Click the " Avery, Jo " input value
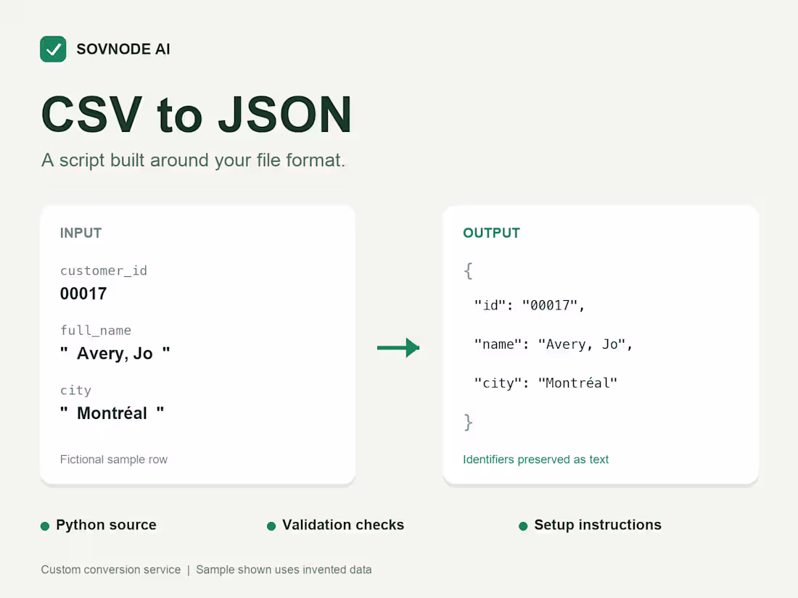798x598 pixels. pos(115,354)
